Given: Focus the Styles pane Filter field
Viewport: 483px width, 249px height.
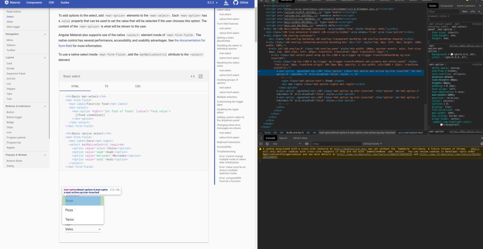Looking at the screenshot, I should 443,12.
